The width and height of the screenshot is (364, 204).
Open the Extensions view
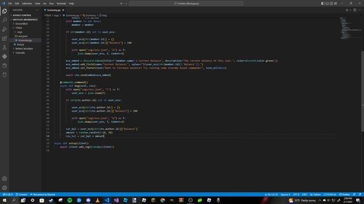(x=5, y=39)
